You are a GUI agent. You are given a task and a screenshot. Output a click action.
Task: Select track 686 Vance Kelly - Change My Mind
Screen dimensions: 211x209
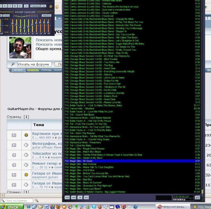click(x=132, y=19)
